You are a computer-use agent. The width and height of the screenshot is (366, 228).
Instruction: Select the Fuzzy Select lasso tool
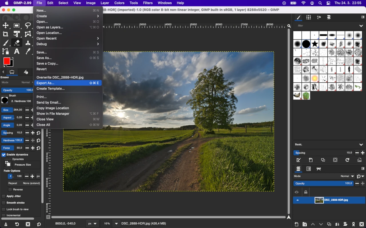[28, 25]
